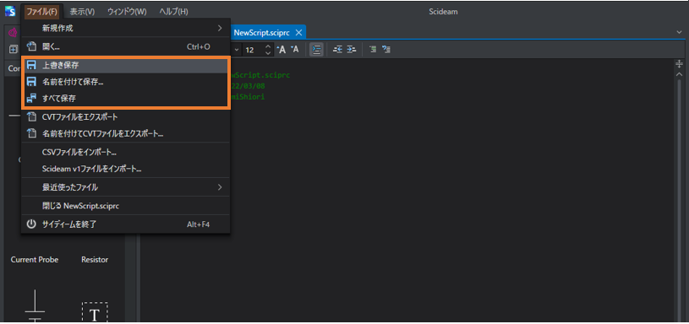Viewport: 689px width, 324px height.
Task: Select 名前を付けてCVTファイルをエクスポート... entry
Action: coord(125,133)
